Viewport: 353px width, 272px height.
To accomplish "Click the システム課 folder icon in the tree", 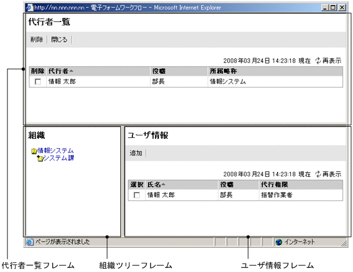I will click(39, 158).
